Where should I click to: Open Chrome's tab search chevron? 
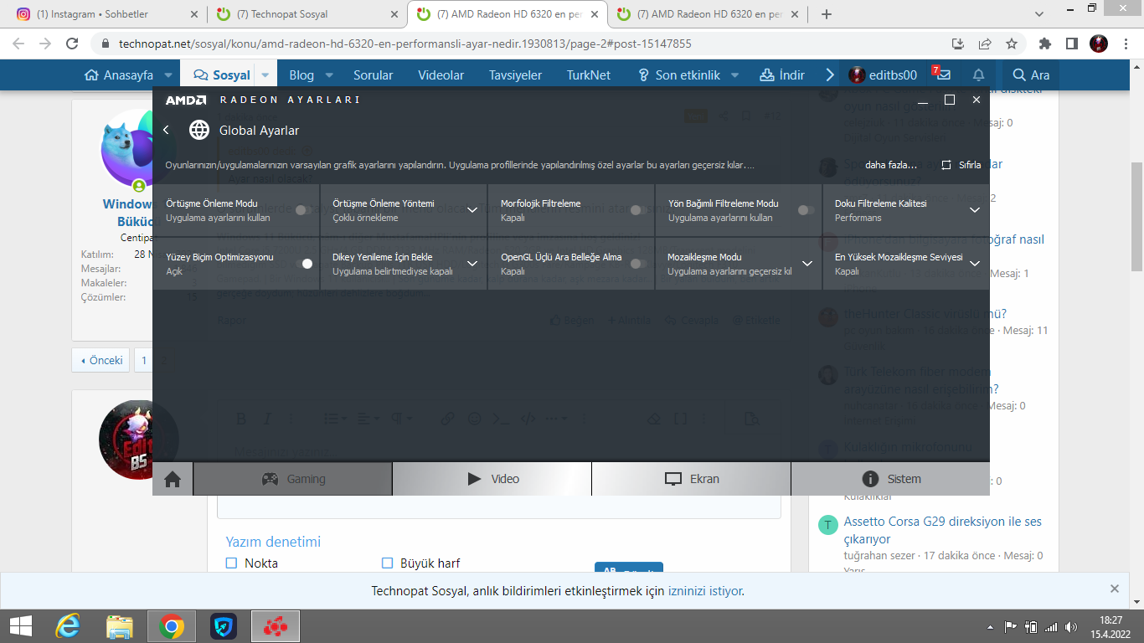[x=1039, y=13]
